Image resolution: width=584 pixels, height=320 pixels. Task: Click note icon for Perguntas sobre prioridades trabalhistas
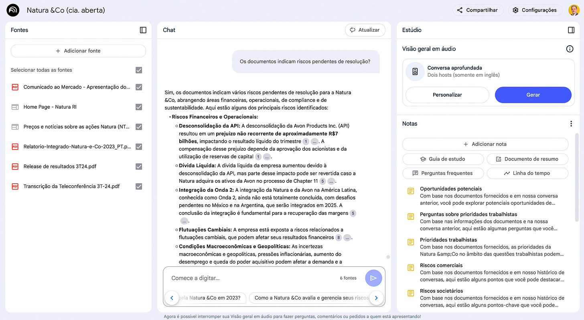411,217
